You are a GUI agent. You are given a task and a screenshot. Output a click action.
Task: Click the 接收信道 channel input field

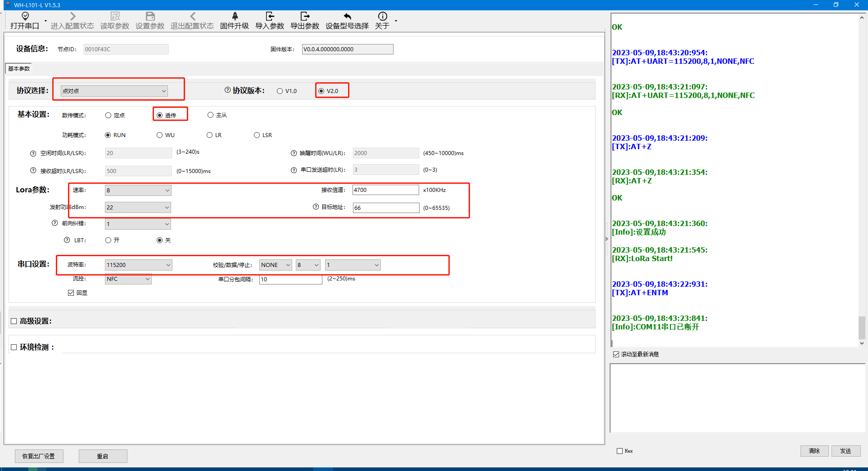click(x=385, y=190)
